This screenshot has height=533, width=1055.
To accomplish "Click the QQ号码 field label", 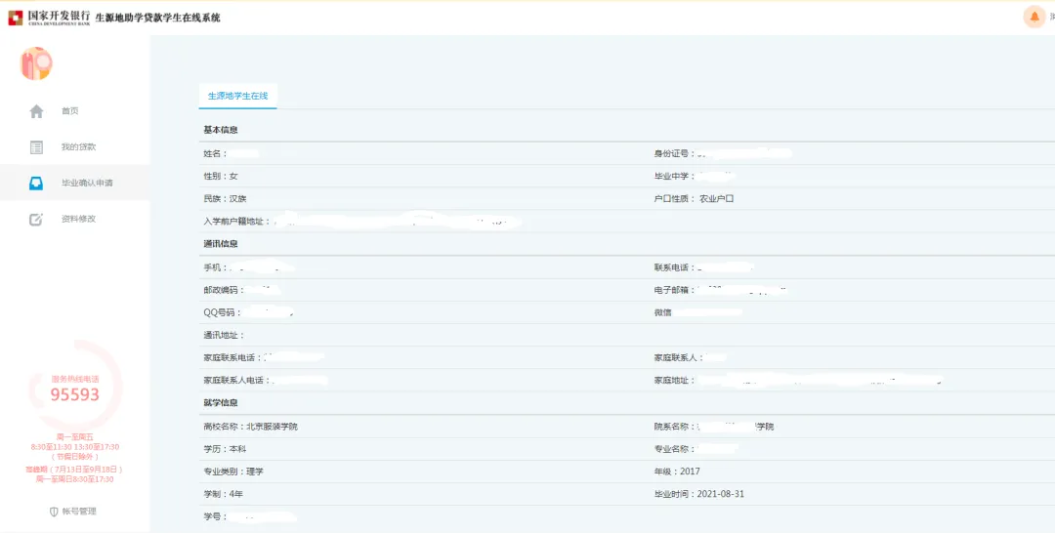I will coord(223,312).
